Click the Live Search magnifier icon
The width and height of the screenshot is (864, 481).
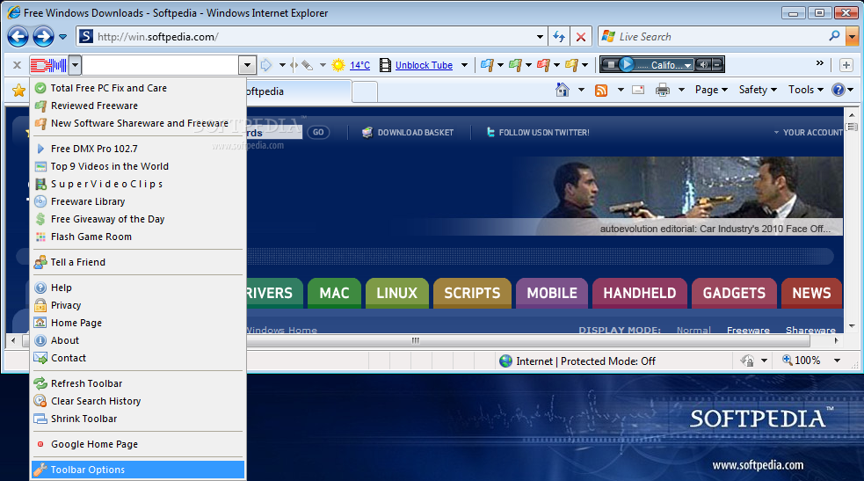coord(834,36)
